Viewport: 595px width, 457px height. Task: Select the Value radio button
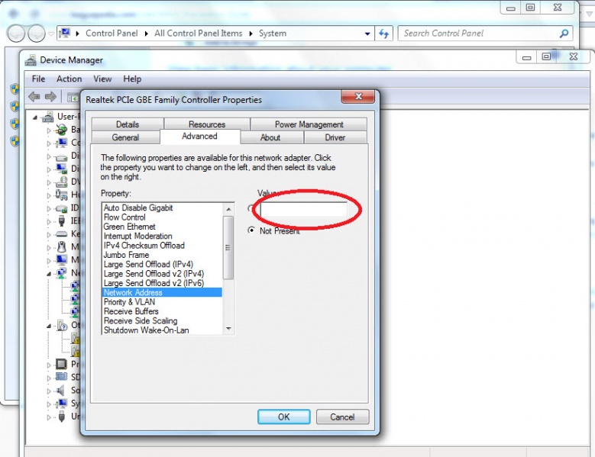[x=251, y=208]
